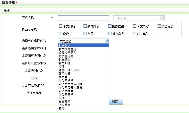
Task: Enable the 领导批示 checkbox
Action: tap(85, 26)
